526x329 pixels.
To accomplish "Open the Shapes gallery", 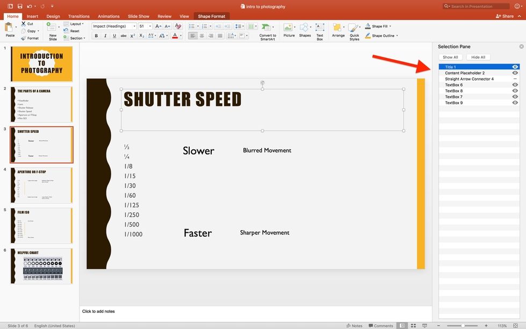I will pyautogui.click(x=305, y=28).
